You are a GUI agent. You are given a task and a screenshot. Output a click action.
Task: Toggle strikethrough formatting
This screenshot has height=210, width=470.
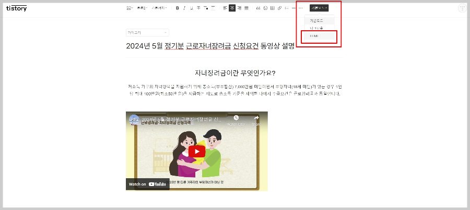(x=198, y=8)
